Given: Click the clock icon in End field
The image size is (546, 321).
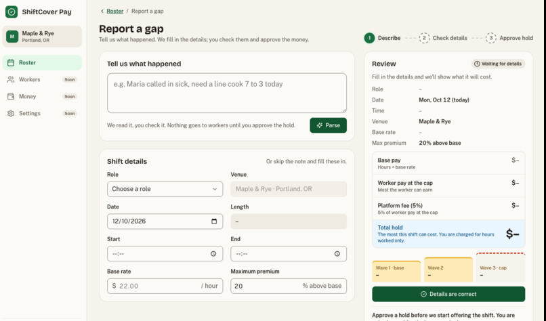Looking at the screenshot, I should coord(337,254).
